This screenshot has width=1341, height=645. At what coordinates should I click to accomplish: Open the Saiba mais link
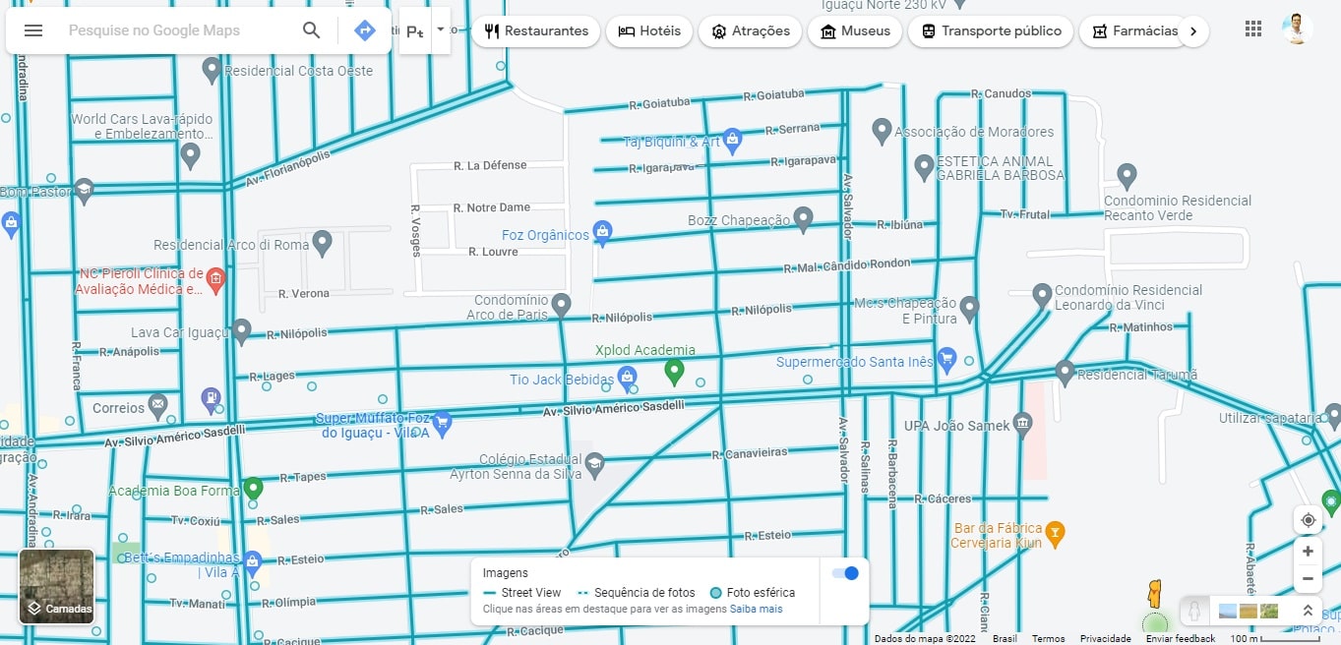(756, 609)
